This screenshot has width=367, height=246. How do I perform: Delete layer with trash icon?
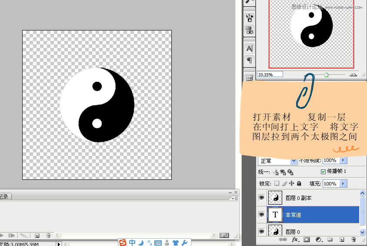pos(354,239)
